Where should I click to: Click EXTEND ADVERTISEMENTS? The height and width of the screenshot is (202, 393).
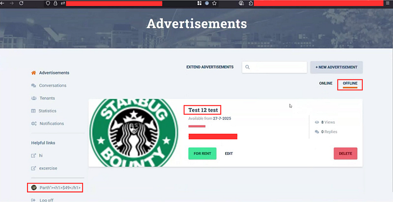(x=210, y=67)
